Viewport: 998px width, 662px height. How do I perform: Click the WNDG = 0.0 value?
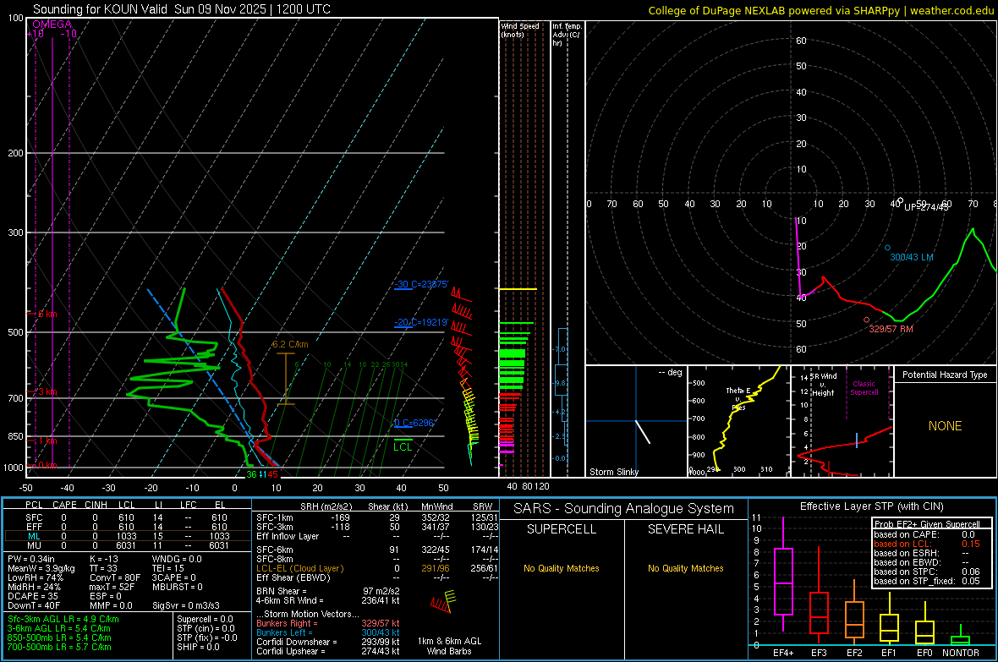pos(177,559)
